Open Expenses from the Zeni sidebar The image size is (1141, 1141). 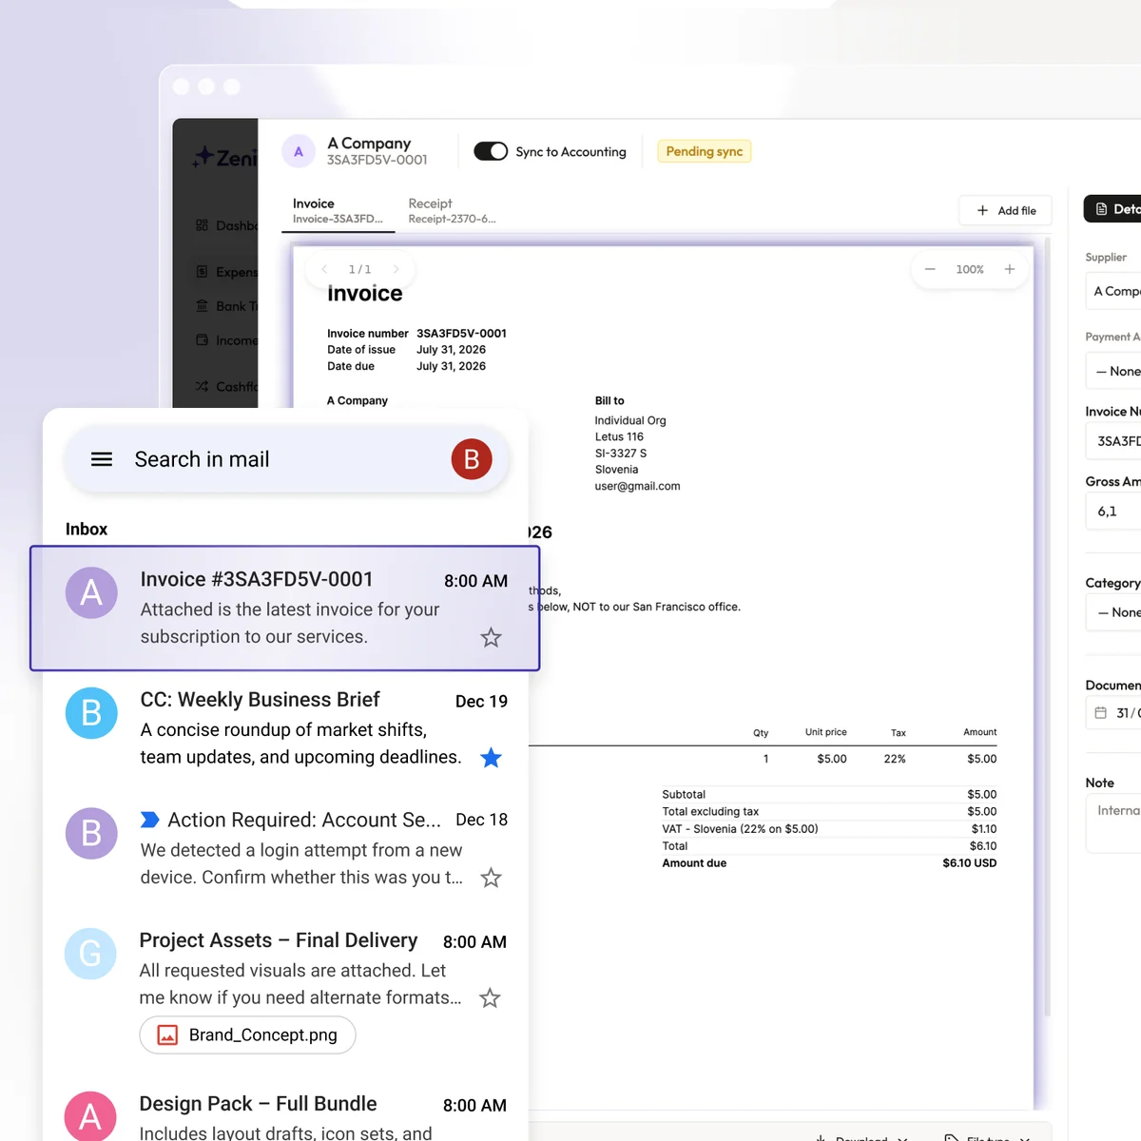(x=226, y=272)
